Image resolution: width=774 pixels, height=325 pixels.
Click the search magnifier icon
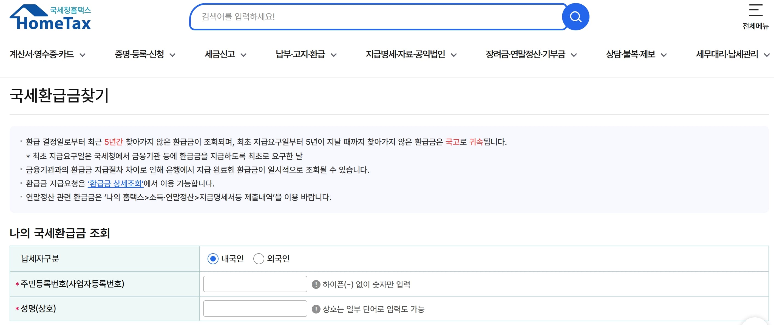576,16
